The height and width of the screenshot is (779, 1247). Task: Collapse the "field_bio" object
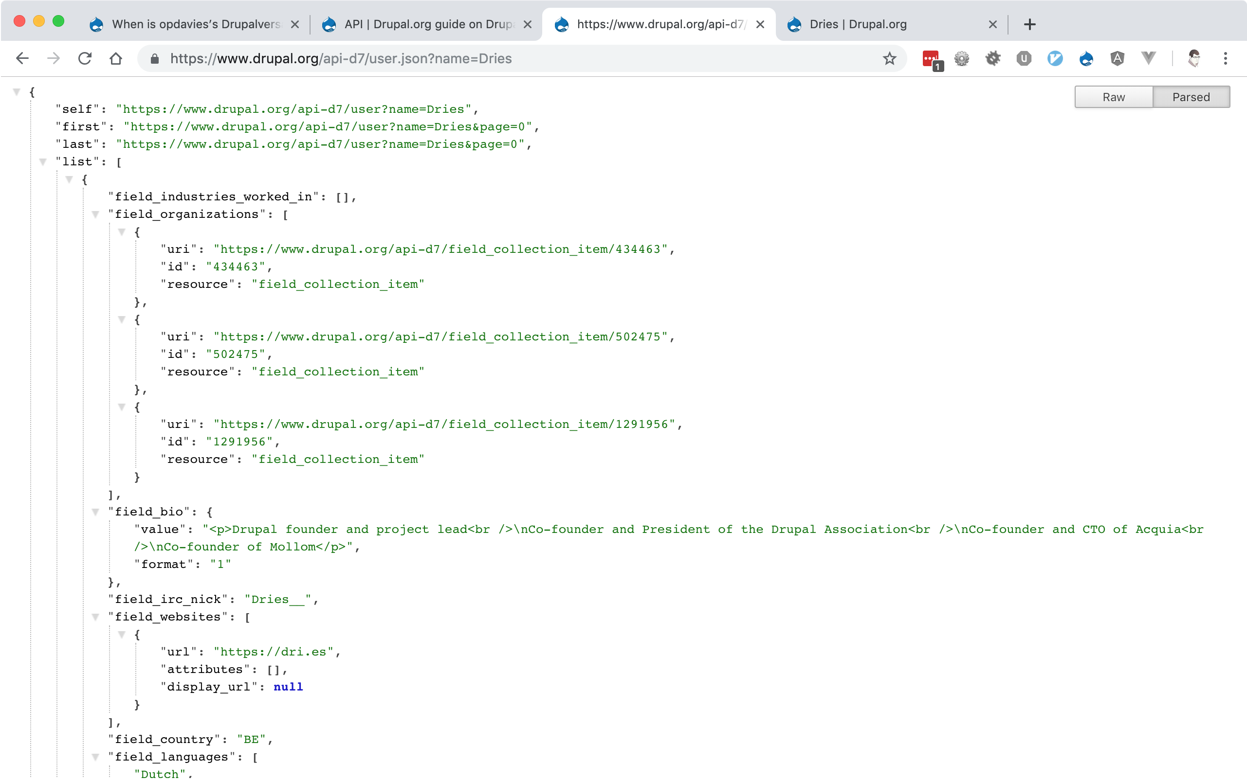(x=95, y=512)
